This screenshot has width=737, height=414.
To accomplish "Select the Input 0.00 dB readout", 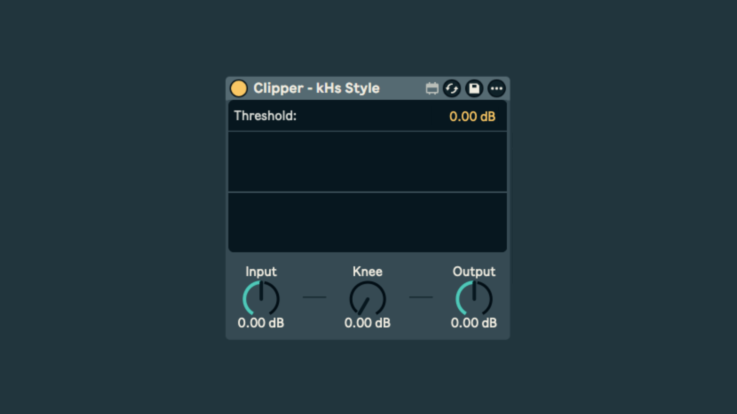I will [x=261, y=323].
